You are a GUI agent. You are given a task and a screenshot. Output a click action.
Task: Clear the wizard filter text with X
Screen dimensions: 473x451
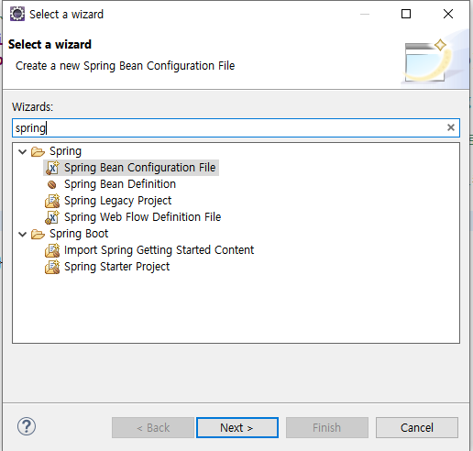(451, 127)
